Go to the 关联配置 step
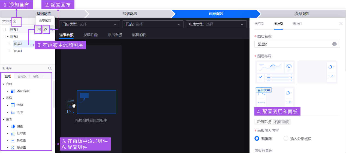The height and width of the screenshot is (153, 346). [302, 14]
